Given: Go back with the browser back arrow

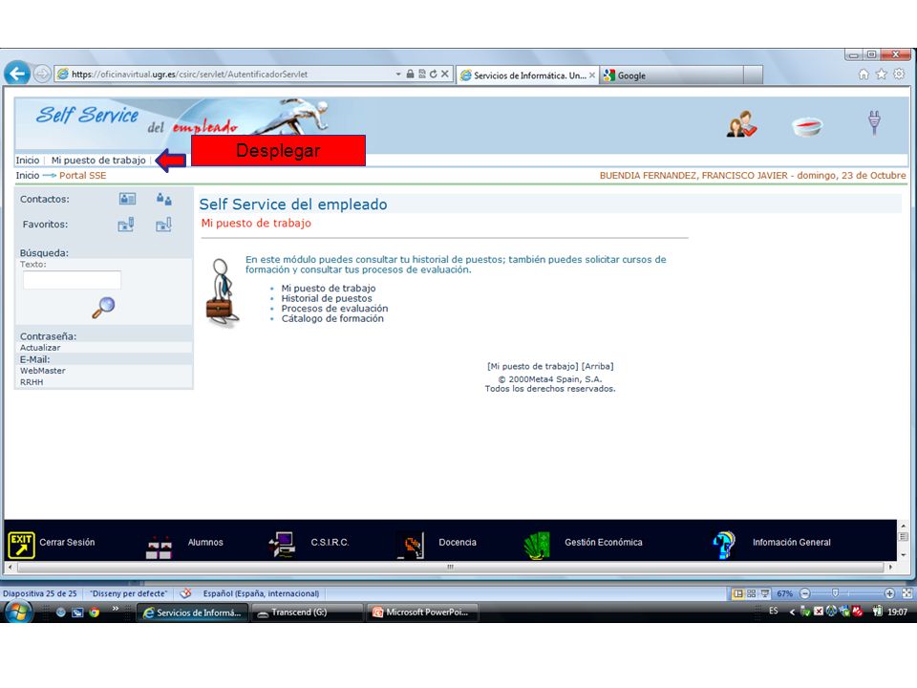Looking at the screenshot, I should [17, 74].
